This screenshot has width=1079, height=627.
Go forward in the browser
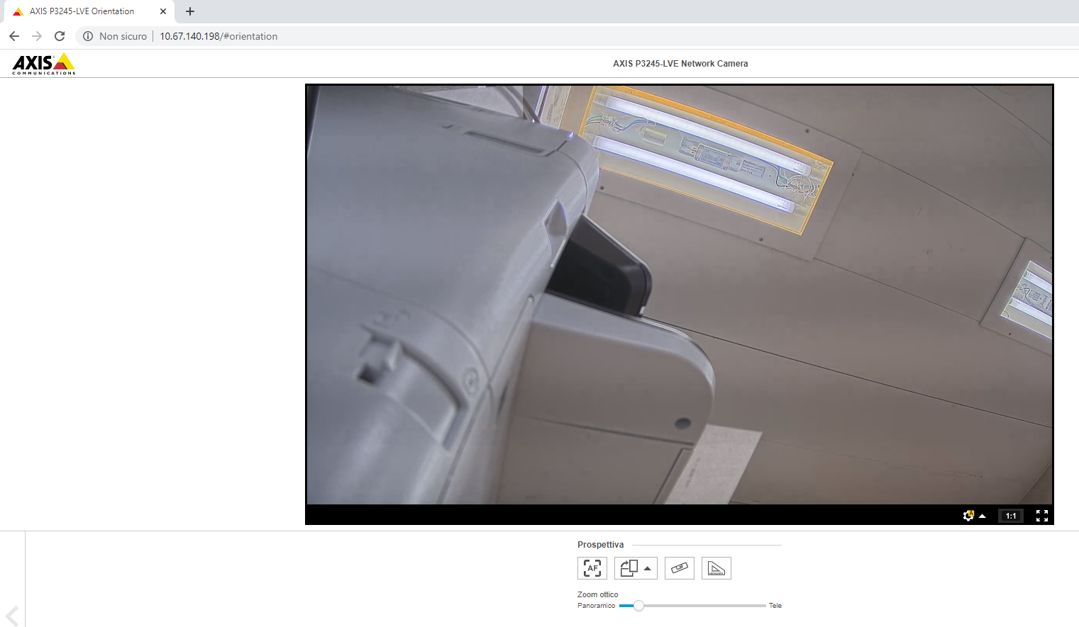37,36
